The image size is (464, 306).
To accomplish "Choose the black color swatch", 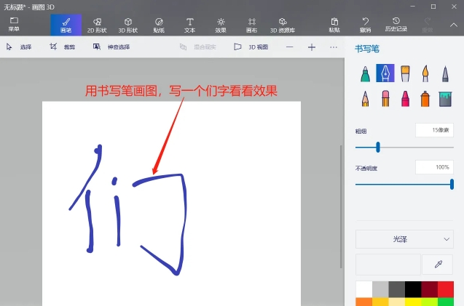I will pos(413,289).
